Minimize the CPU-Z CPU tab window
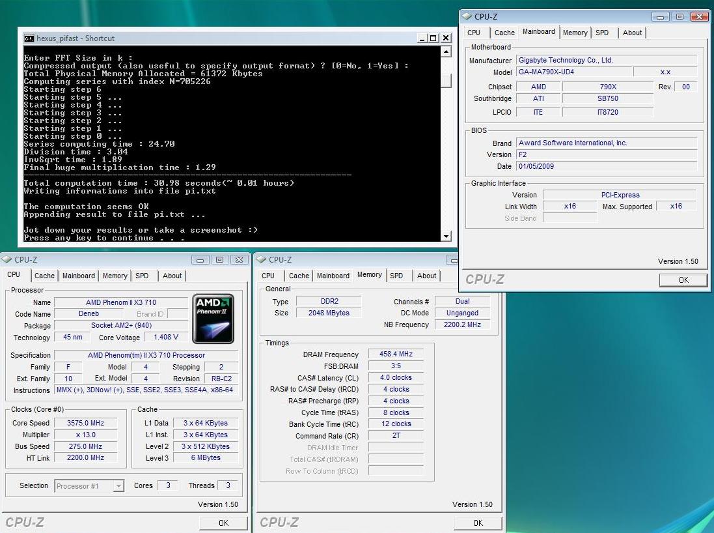The width and height of the screenshot is (714, 533). [x=200, y=260]
